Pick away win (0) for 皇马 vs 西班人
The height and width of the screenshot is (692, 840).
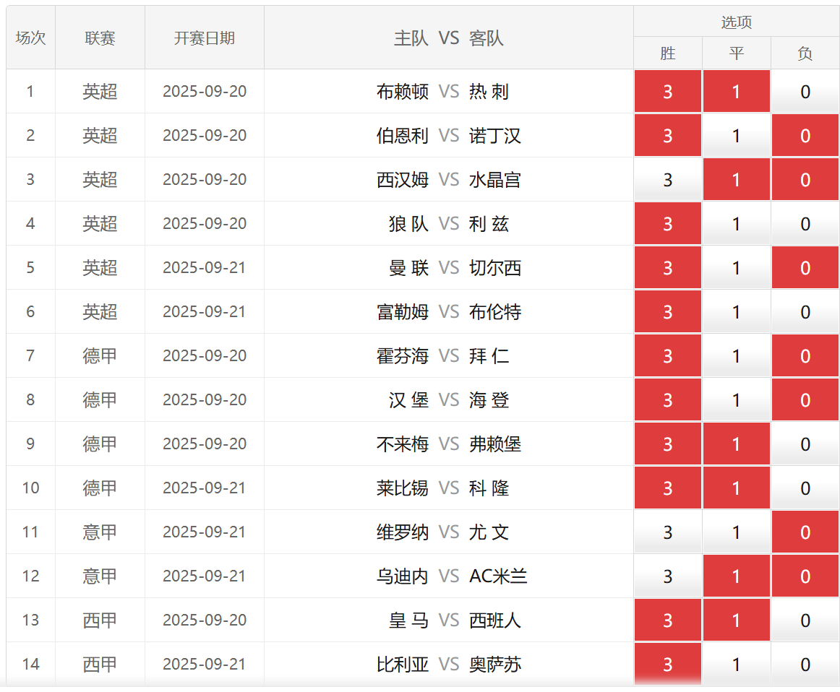click(805, 620)
